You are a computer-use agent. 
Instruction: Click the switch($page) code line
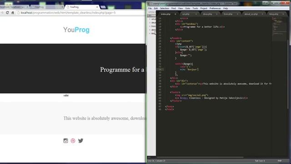(184, 64)
